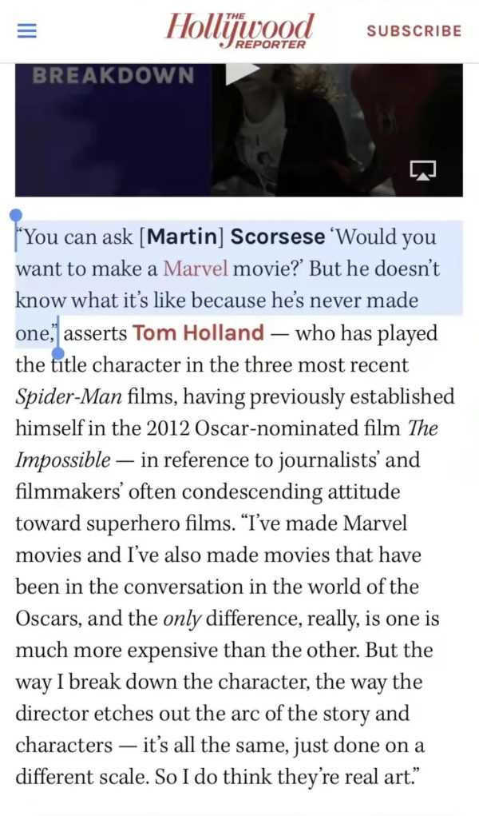Click the word Oscars in the quote
This screenshot has width=479, height=816.
49,619
